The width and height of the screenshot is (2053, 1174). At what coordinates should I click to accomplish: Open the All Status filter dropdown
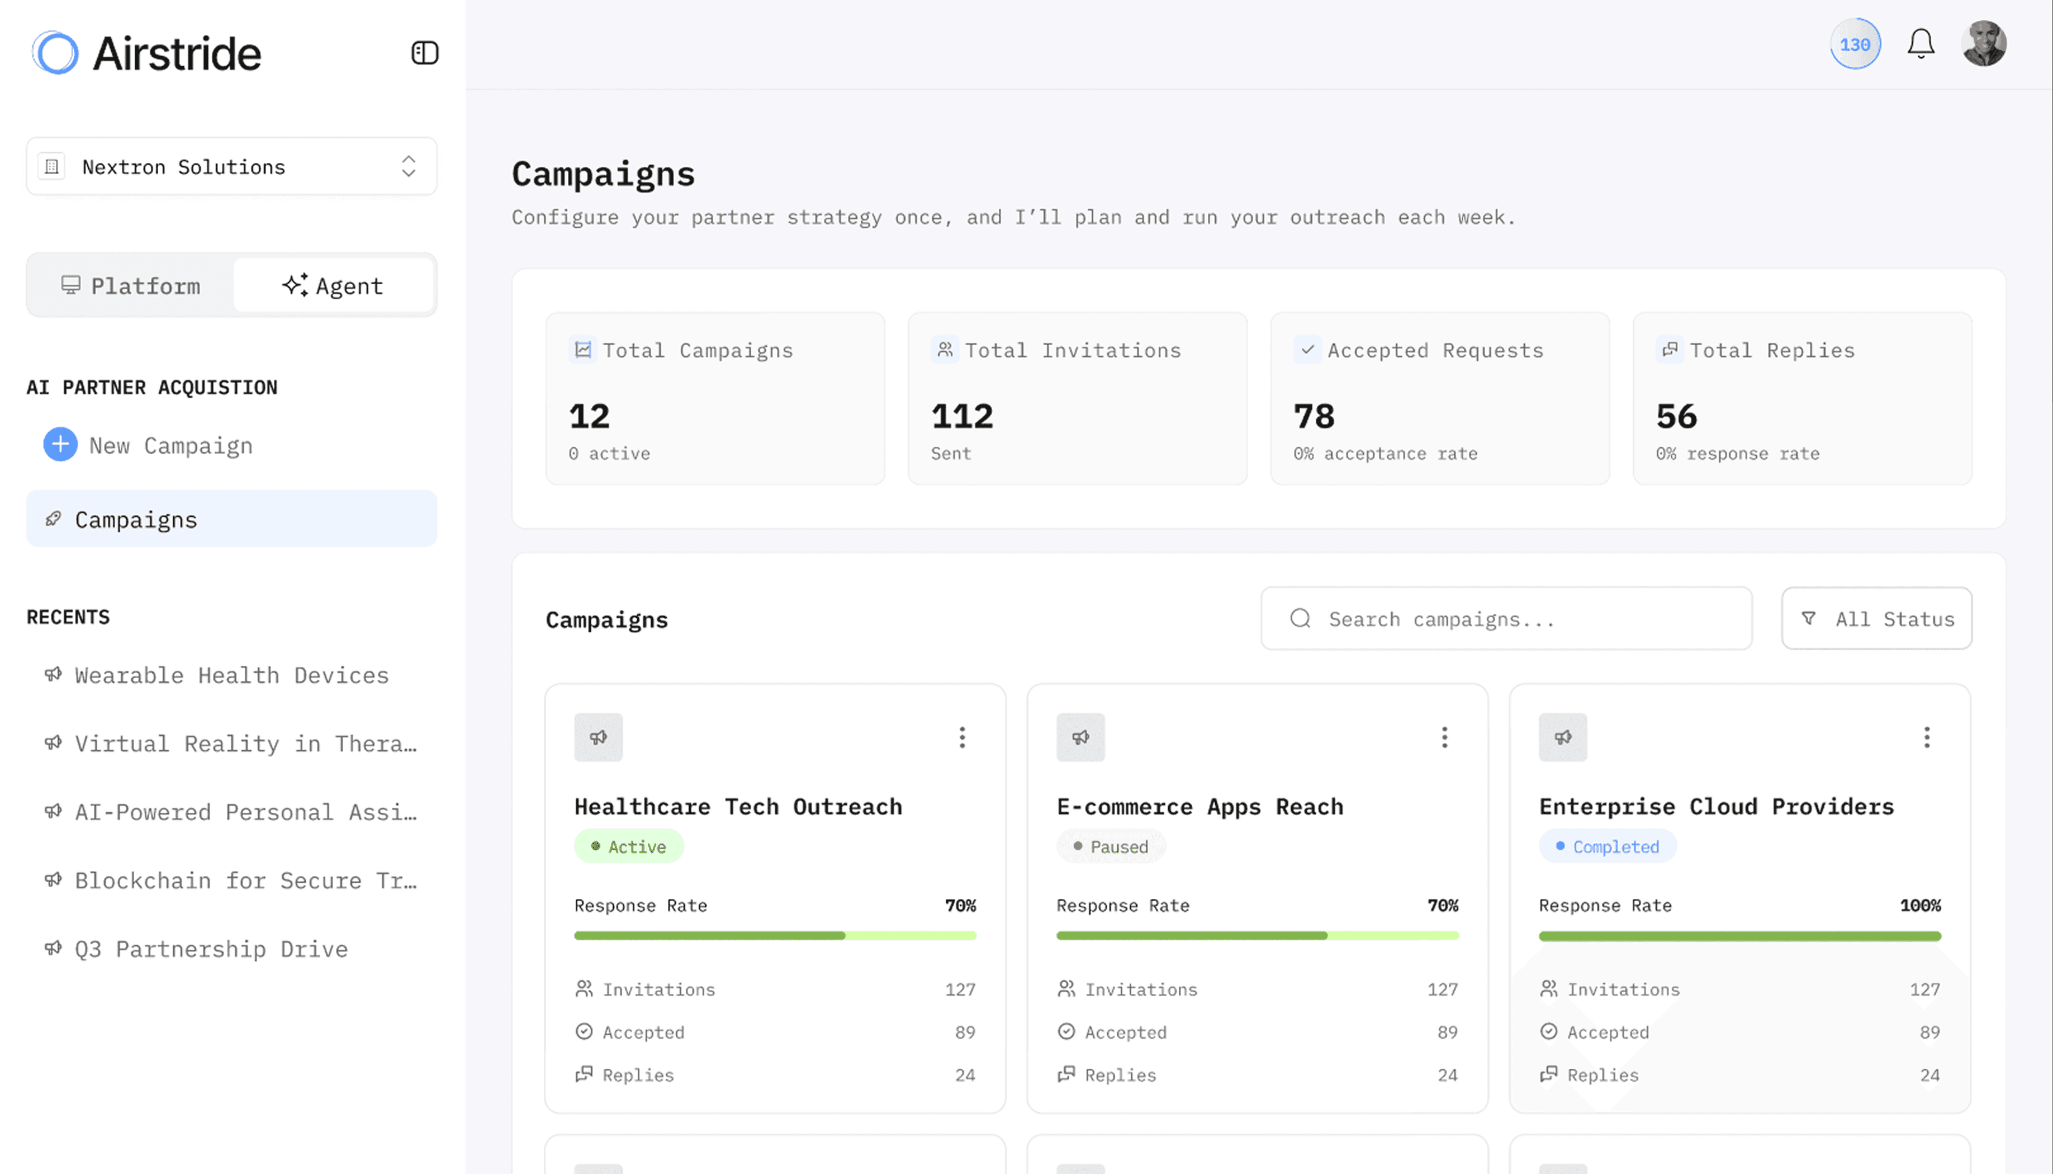click(1877, 618)
